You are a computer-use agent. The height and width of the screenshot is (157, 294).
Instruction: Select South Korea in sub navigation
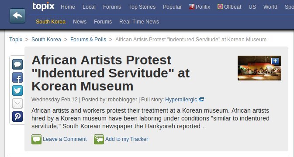coord(51,22)
